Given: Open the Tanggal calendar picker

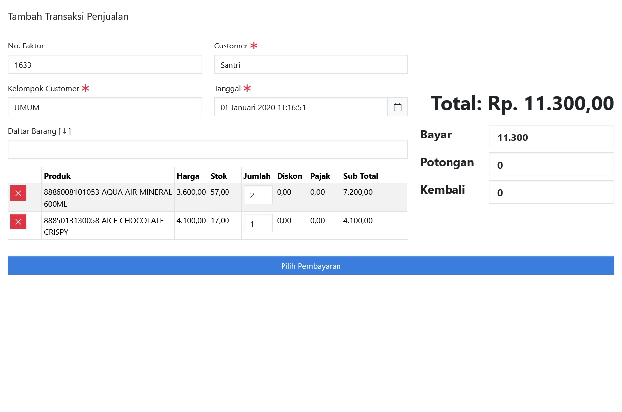Looking at the screenshot, I should coord(397,107).
